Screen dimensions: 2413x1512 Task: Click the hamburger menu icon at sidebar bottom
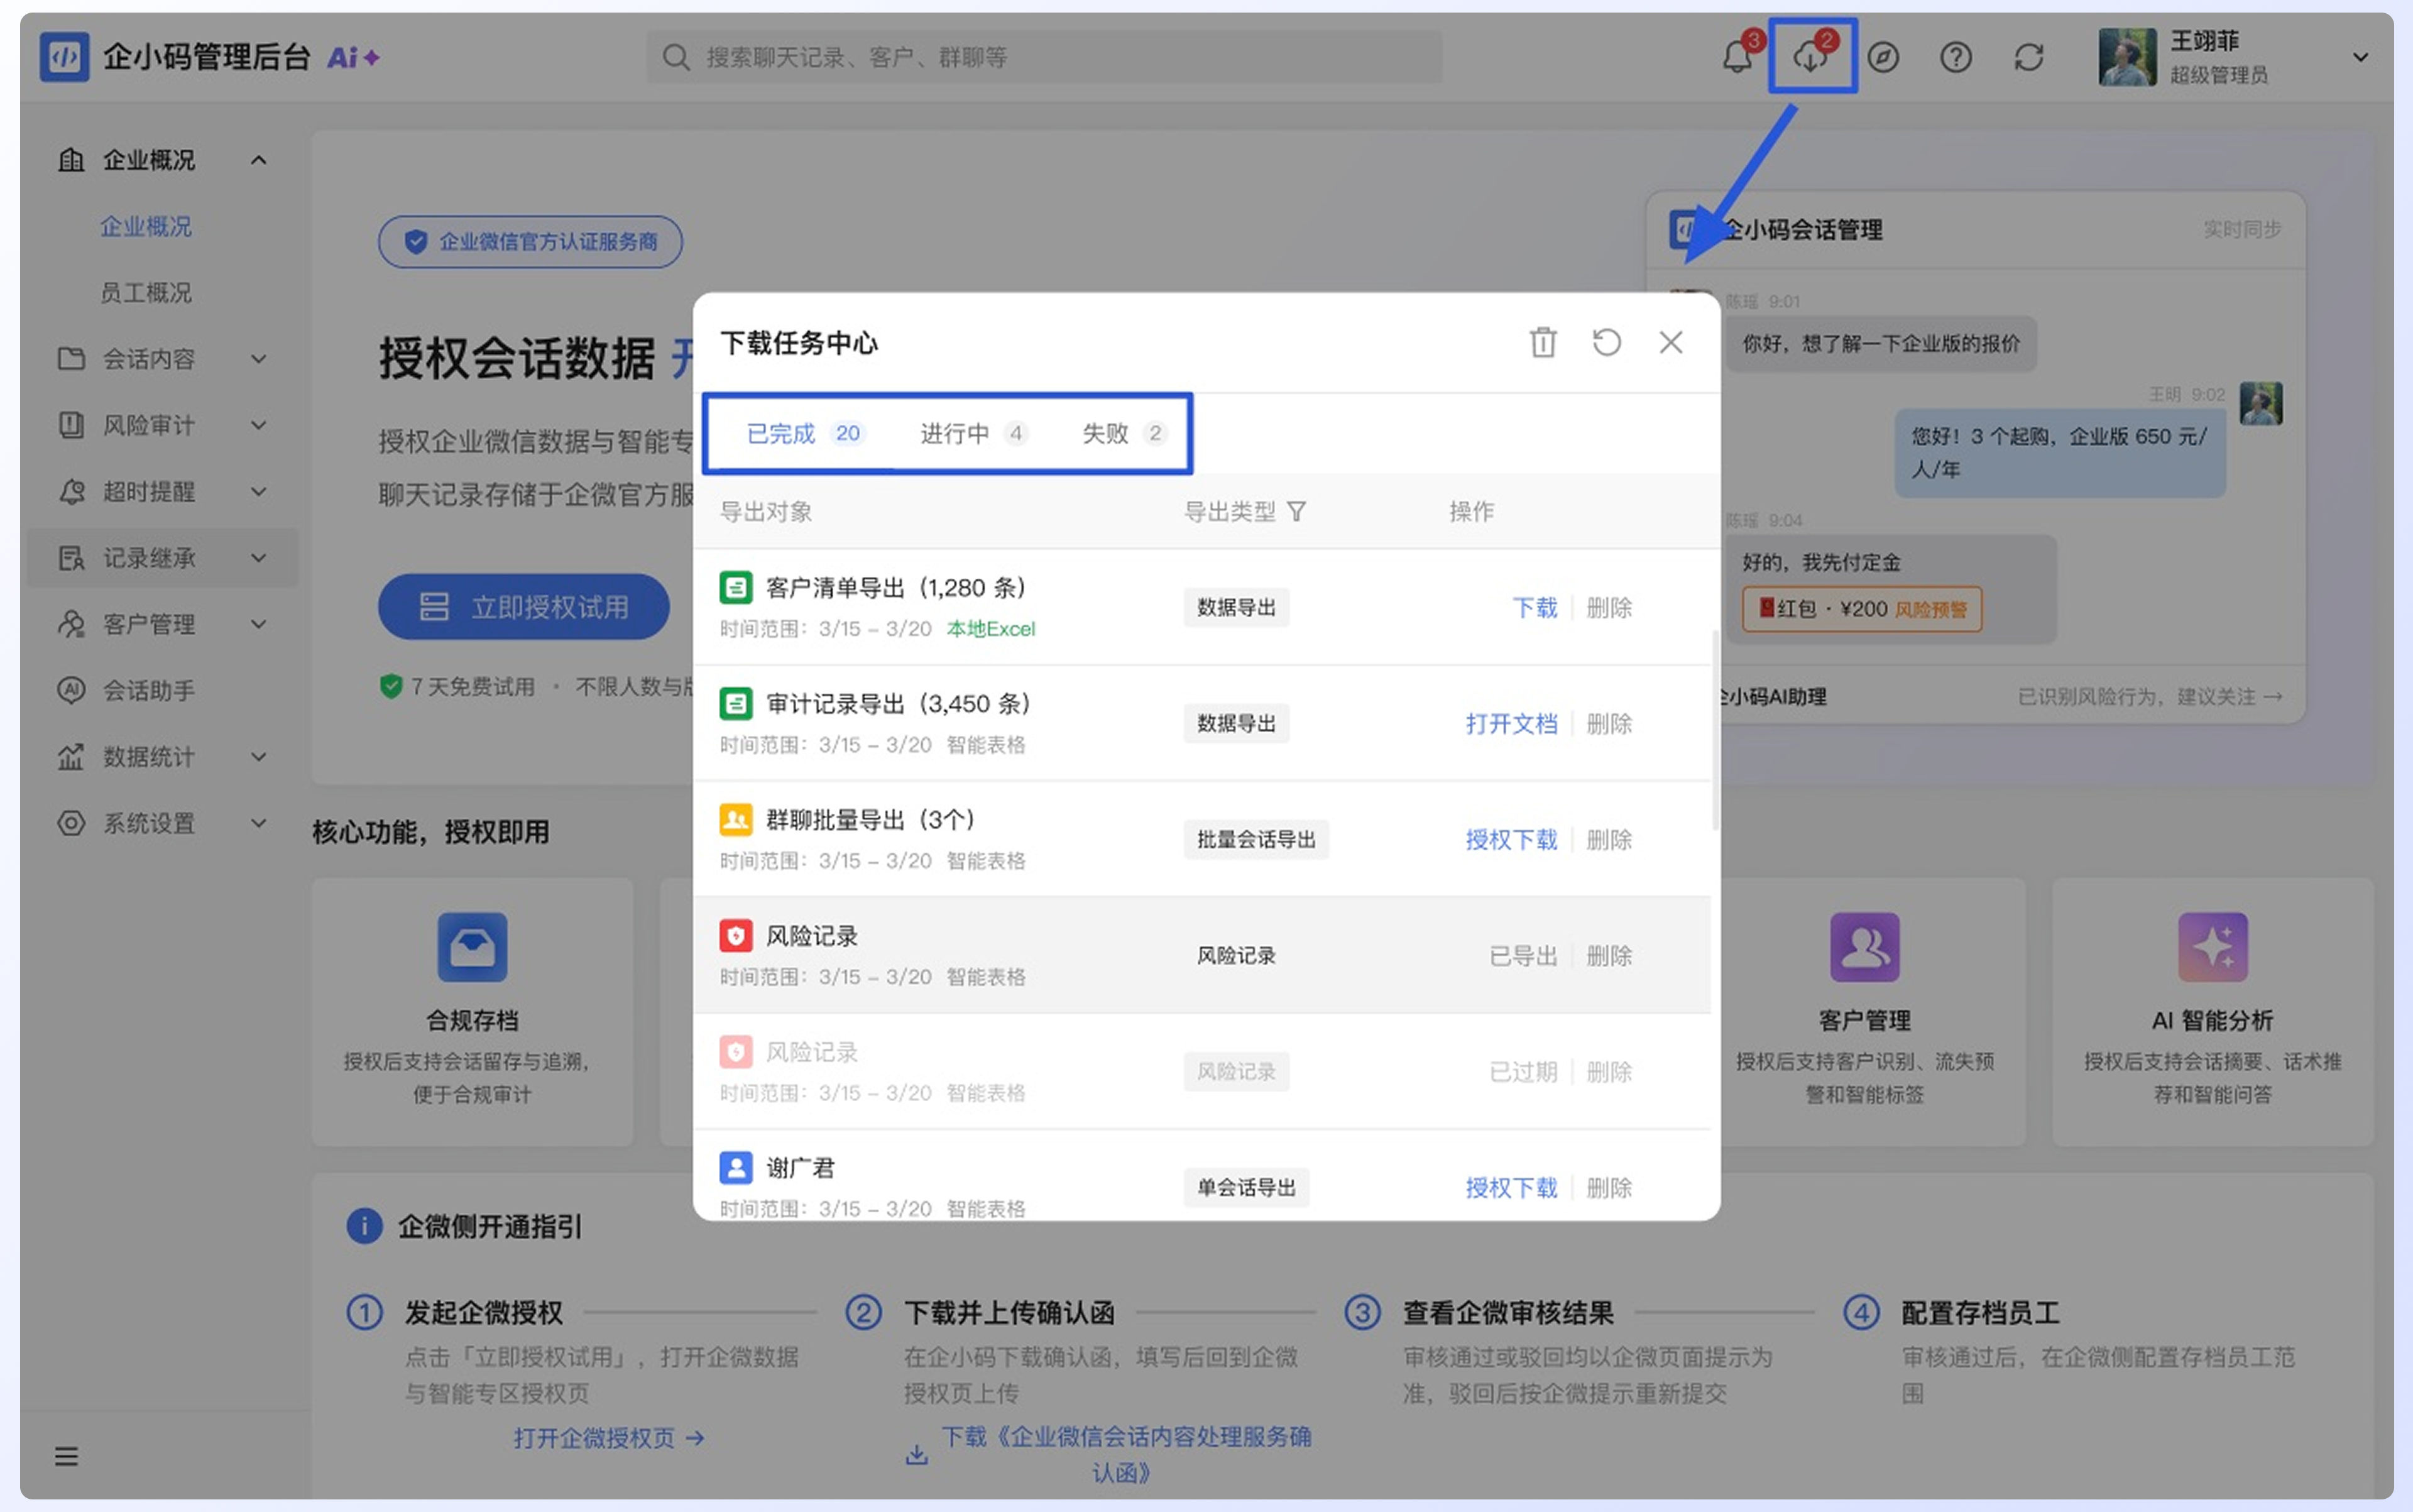click(x=66, y=1456)
